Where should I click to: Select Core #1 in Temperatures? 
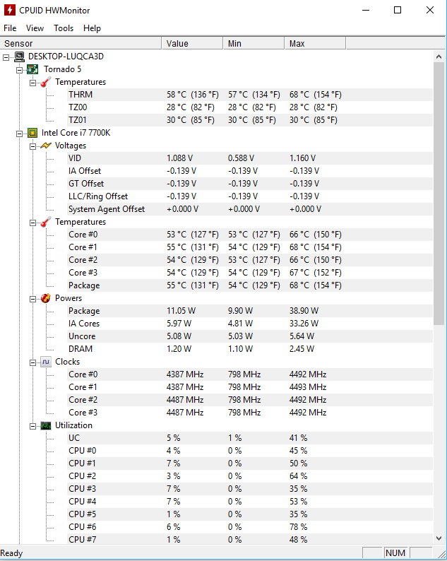250,247
